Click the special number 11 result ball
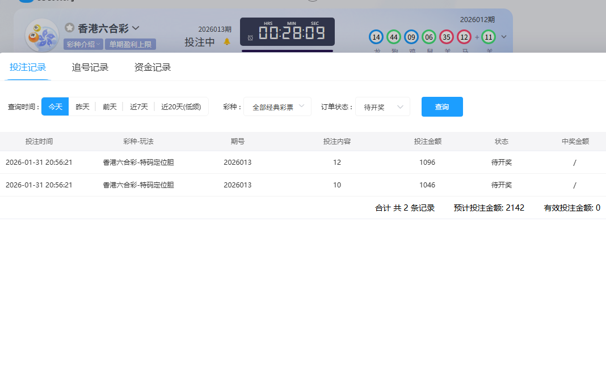Image resolution: width=606 pixels, height=376 pixels. (x=488, y=37)
